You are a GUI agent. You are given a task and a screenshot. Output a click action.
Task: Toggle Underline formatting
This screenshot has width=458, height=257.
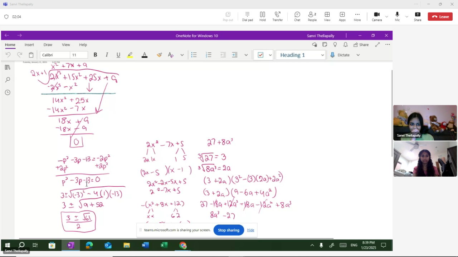pos(118,55)
